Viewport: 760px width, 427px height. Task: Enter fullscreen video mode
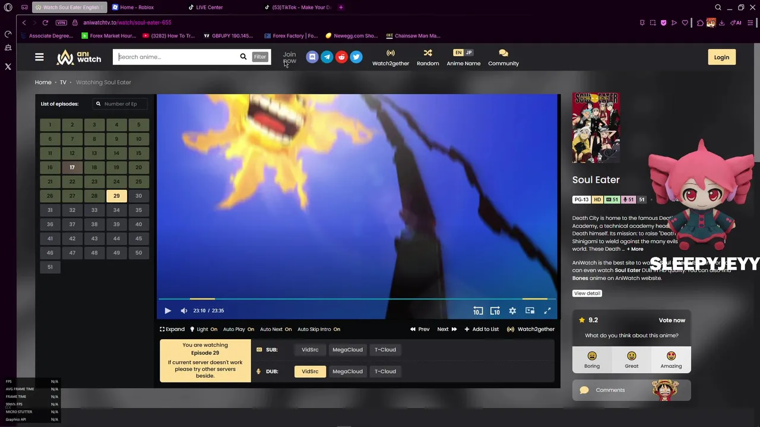pos(547,311)
